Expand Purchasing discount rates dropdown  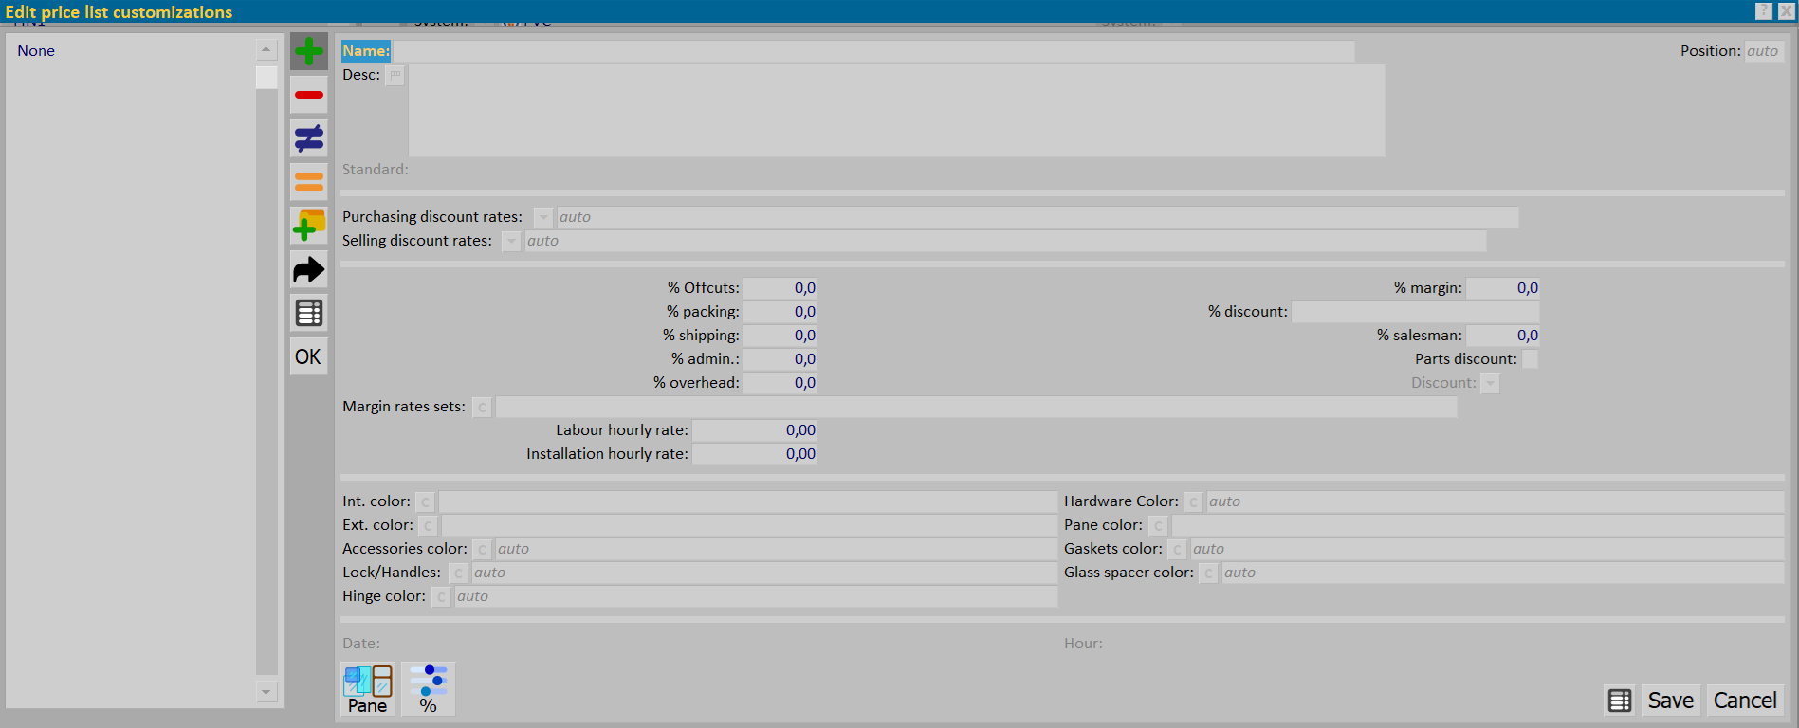(543, 217)
